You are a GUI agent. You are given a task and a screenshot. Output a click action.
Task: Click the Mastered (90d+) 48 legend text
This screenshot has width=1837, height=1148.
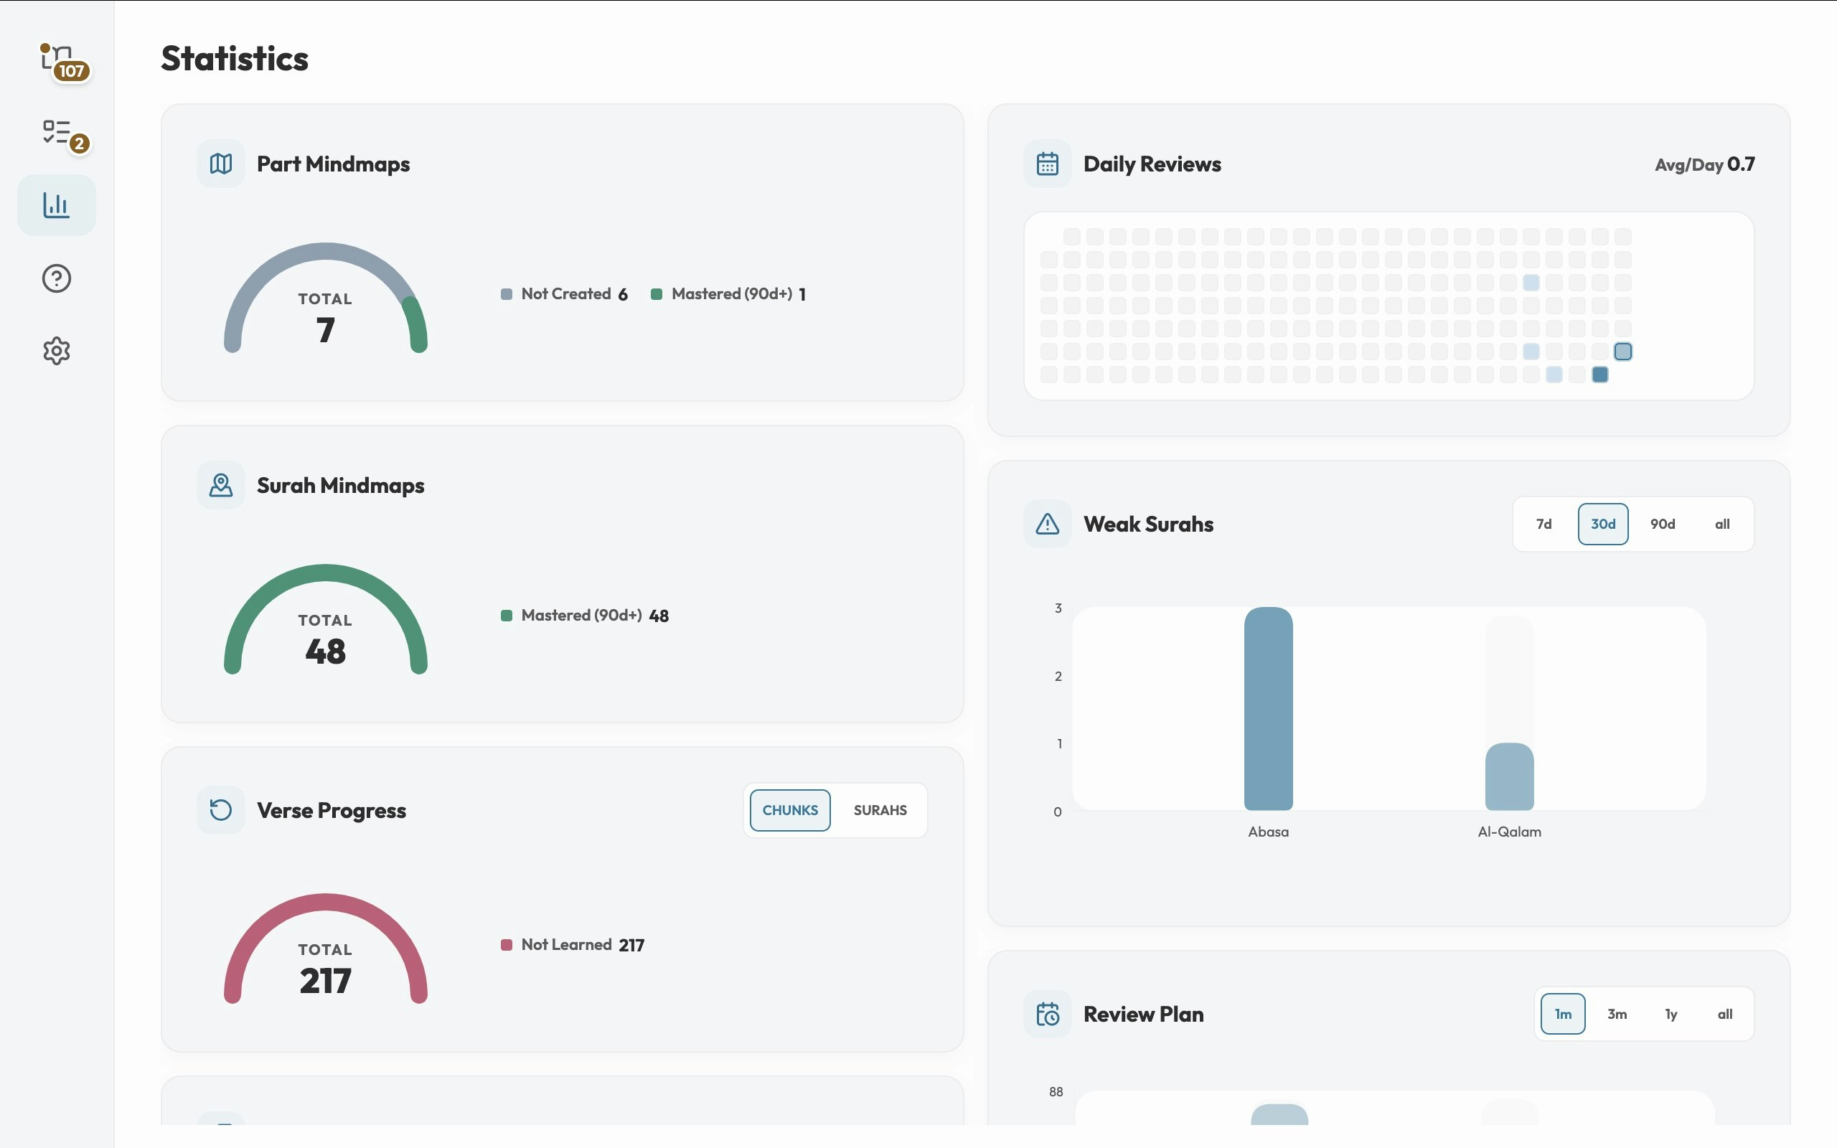pos(595,616)
